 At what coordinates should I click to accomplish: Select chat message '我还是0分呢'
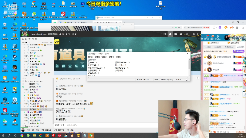63,111
